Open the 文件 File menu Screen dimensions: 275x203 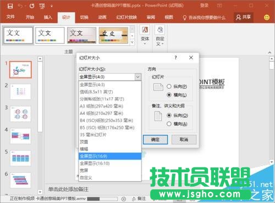[10, 17]
